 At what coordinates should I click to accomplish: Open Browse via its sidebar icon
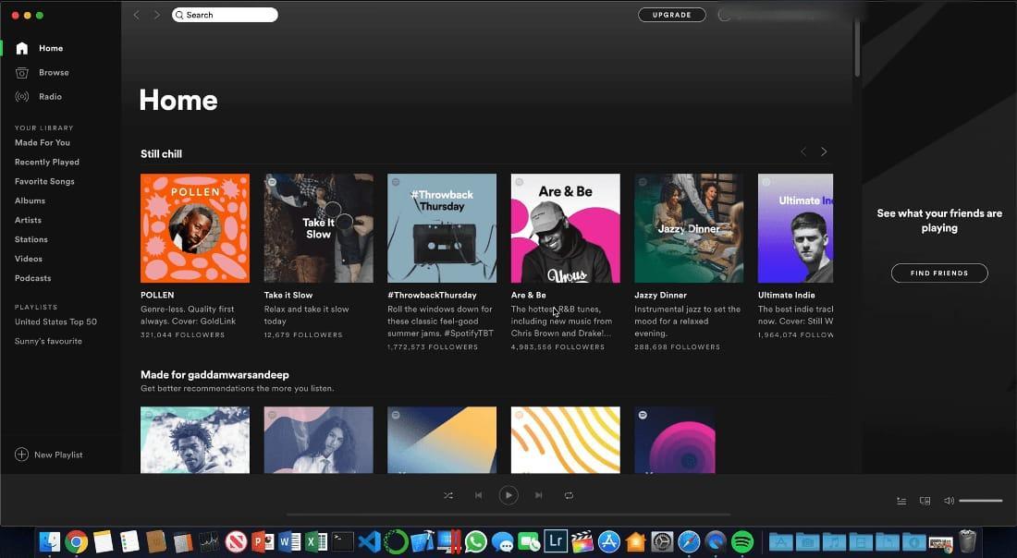click(x=22, y=73)
